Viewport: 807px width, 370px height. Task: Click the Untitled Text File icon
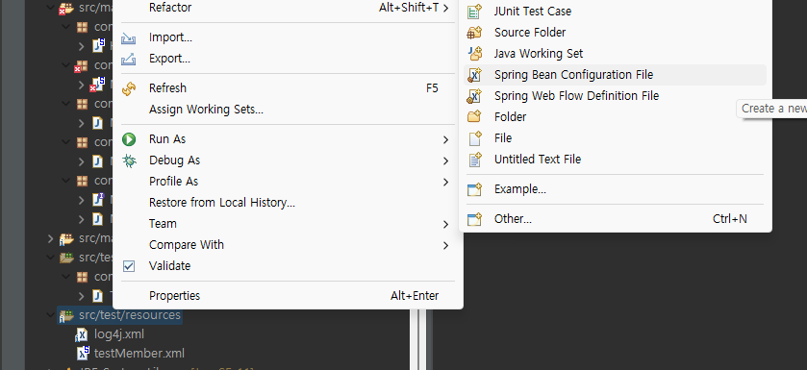[474, 160]
